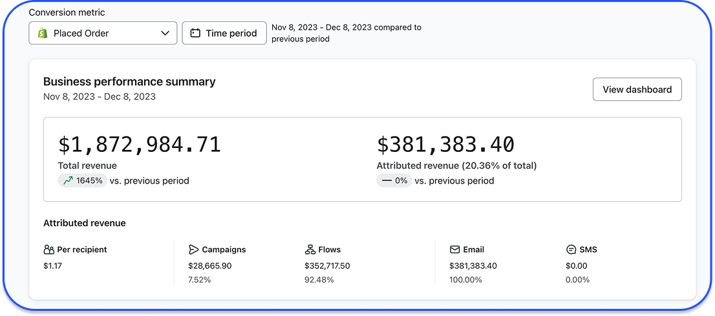Select the $1,872,984.71 total revenue figure
This screenshot has width=715, height=316.
tap(139, 144)
